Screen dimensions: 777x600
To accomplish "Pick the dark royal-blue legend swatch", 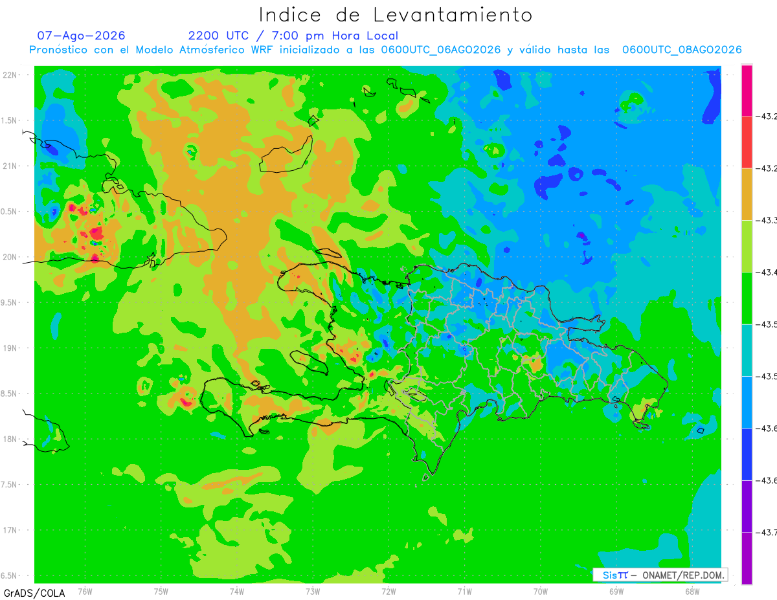I will 747,454.
